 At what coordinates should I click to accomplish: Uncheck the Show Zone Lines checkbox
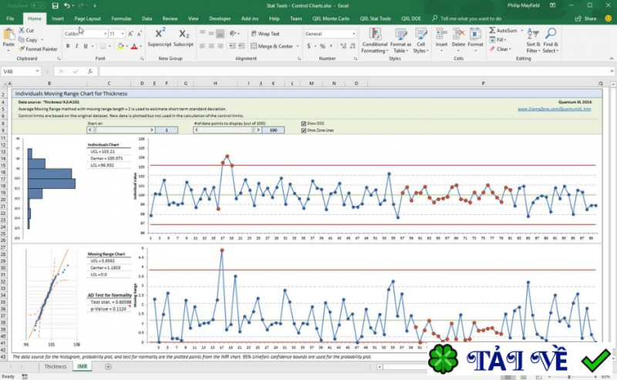tap(303, 130)
